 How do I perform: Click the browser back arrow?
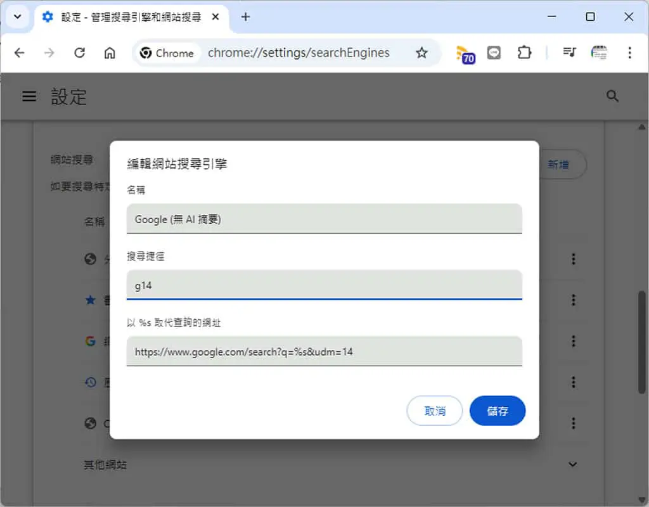tap(20, 53)
